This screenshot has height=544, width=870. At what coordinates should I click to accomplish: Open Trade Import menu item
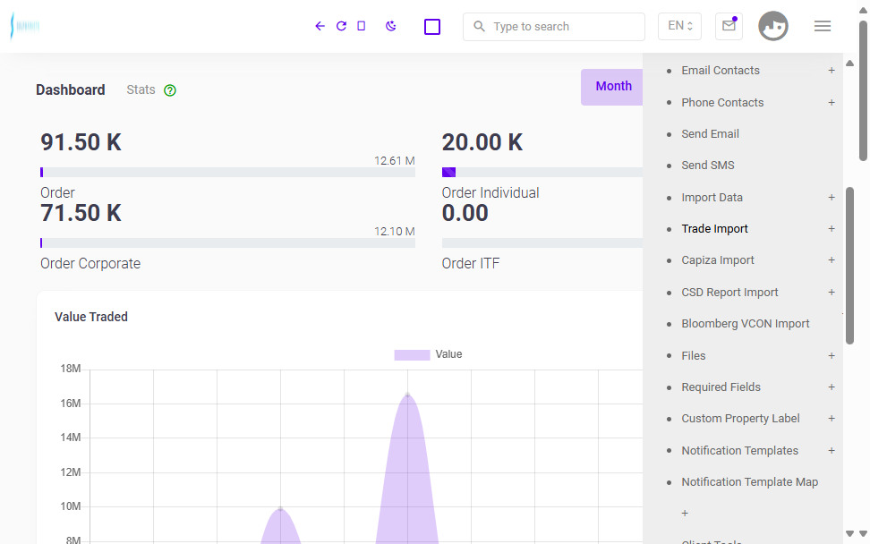pyautogui.click(x=714, y=228)
